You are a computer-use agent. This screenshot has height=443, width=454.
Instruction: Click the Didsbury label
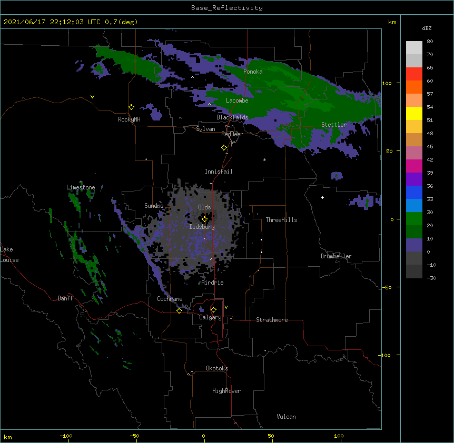[x=202, y=227]
